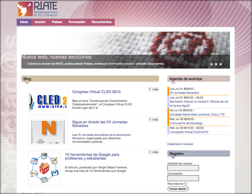252x194 pixels.
Task: Focus the 'Nombre de usuario' field
Action: tap(183, 168)
